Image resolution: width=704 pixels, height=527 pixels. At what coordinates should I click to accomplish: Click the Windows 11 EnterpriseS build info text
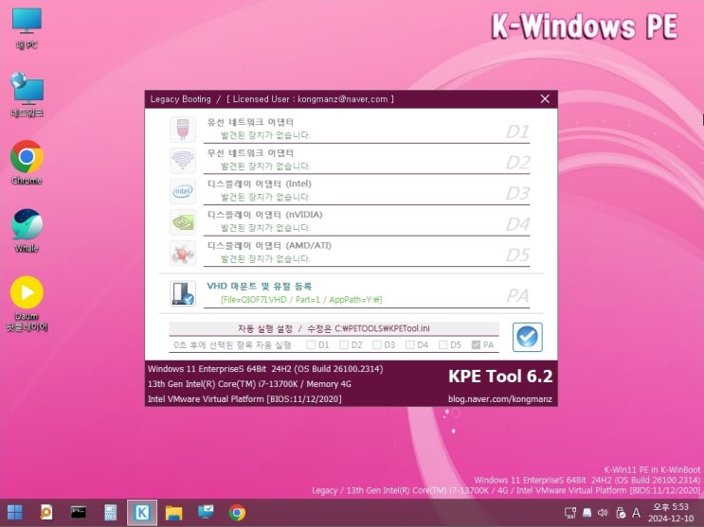[265, 369]
